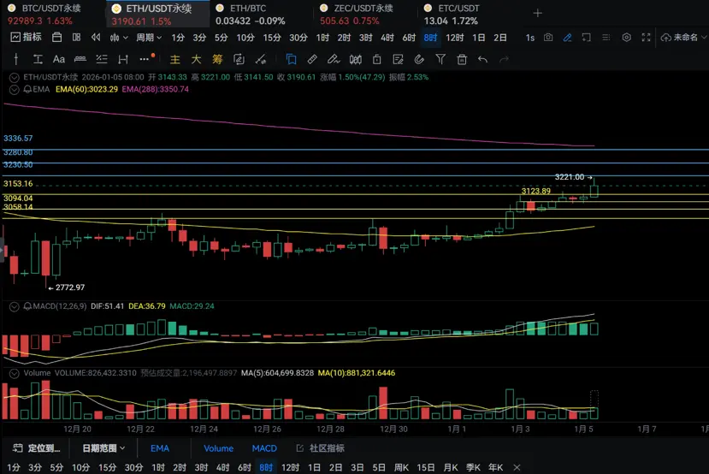Click the rewind replay icon
The width and height of the screenshot is (709, 474).
(x=96, y=38)
